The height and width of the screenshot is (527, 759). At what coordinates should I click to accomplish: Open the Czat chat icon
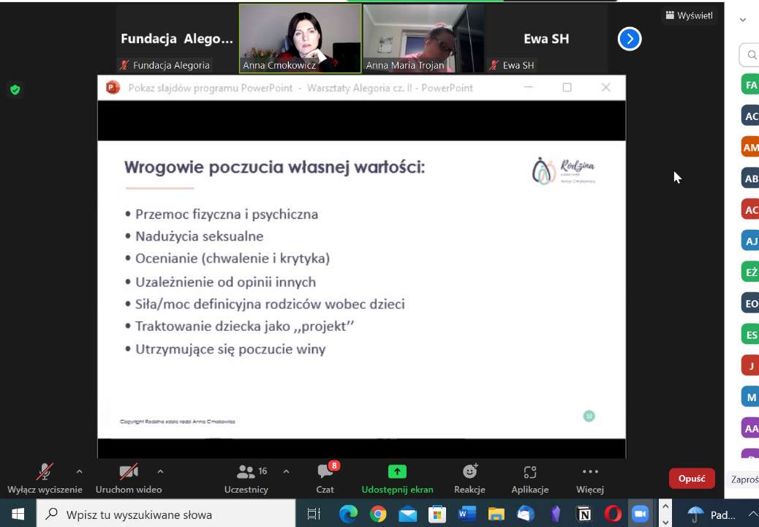[x=325, y=472]
